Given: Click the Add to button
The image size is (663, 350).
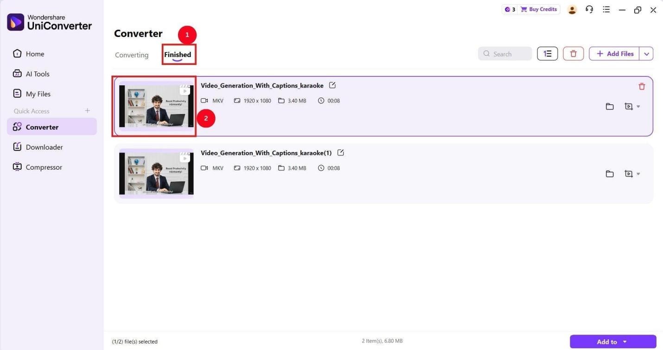Looking at the screenshot, I should [613, 342].
